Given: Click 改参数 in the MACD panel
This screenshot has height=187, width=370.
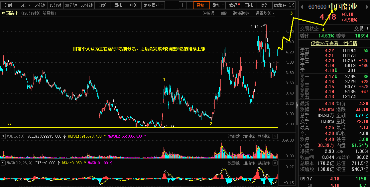Looking at the screenshot, I should point(234,163).
